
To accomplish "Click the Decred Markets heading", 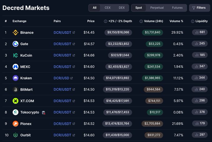I will tap(26, 8).
